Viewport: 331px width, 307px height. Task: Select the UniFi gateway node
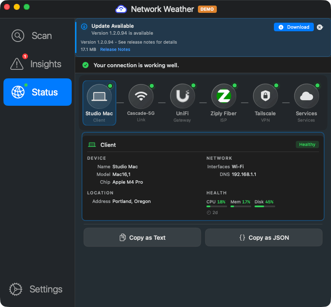[182, 103]
